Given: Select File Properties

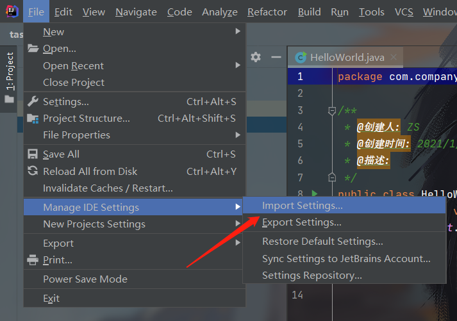Looking at the screenshot, I should coord(135,135).
